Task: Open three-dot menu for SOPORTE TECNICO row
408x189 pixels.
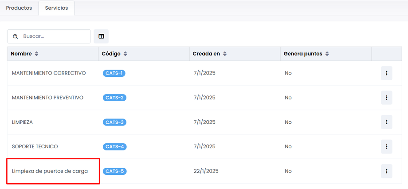Action: (386, 146)
